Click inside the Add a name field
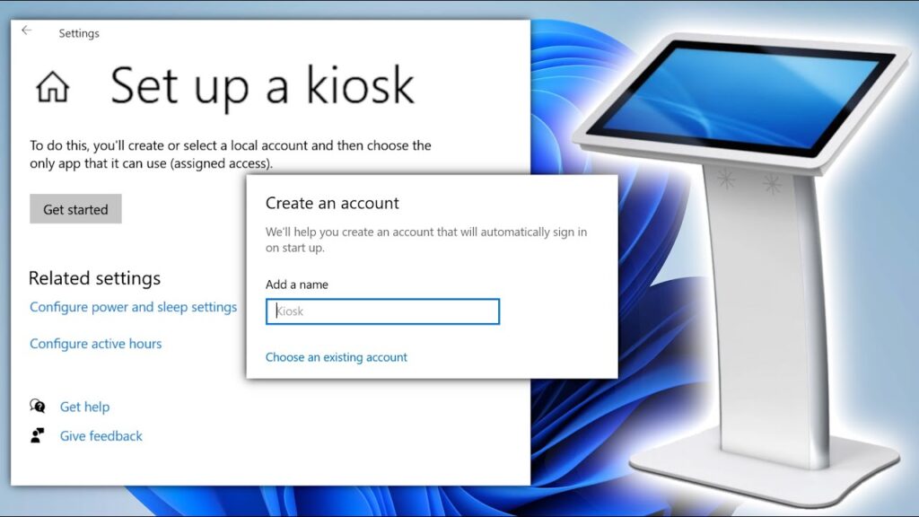Image resolution: width=919 pixels, height=517 pixels. (382, 311)
